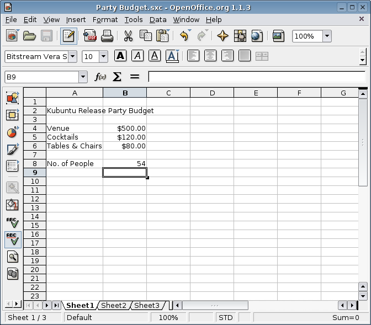Center cell text horizontally
This screenshot has height=325, width=371.
click(210, 56)
